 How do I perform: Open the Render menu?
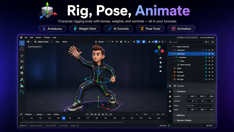click(39, 38)
